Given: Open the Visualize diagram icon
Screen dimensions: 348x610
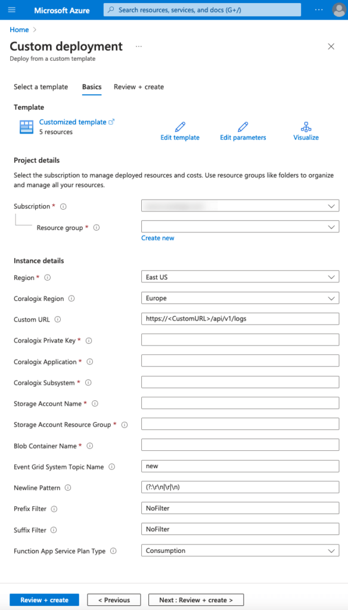Looking at the screenshot, I should click(x=306, y=127).
